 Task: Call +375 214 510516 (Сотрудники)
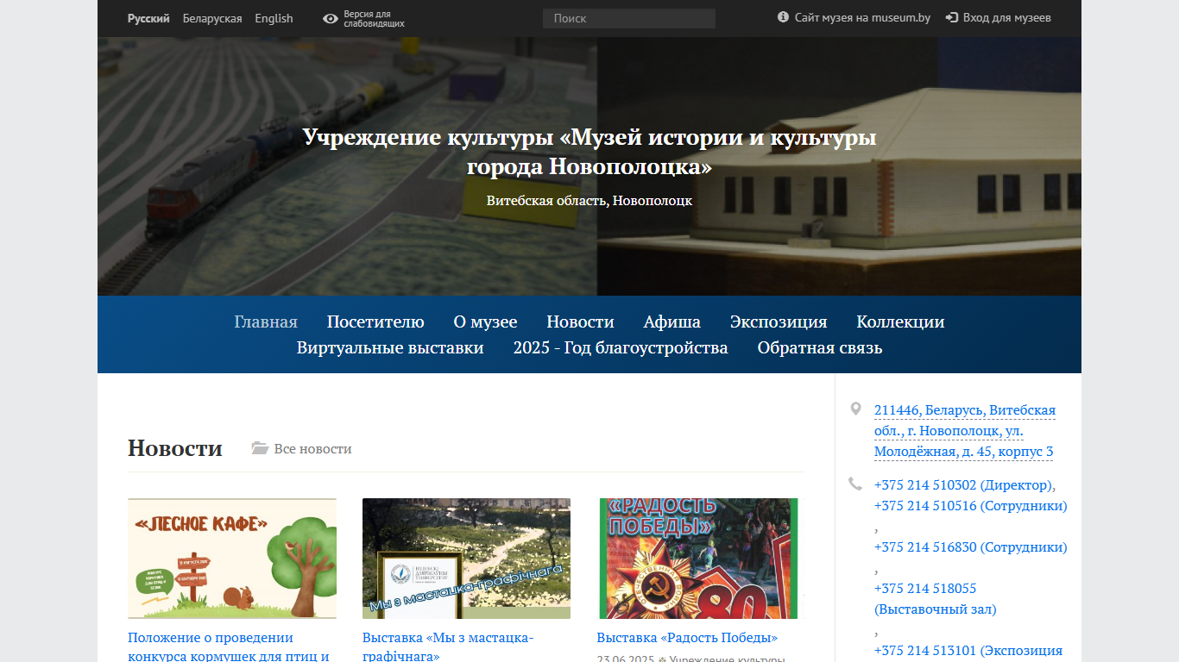pyautogui.click(x=971, y=506)
